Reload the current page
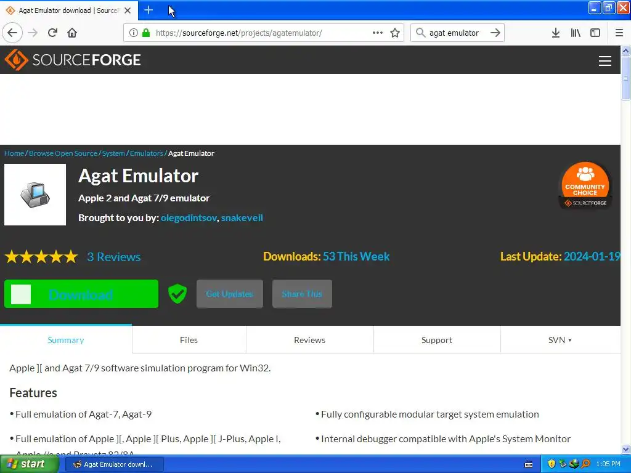 pyautogui.click(x=52, y=33)
